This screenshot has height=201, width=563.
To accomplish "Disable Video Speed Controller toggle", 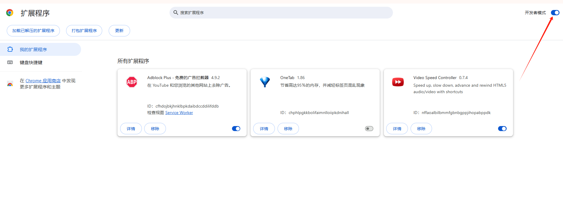I will pyautogui.click(x=502, y=129).
